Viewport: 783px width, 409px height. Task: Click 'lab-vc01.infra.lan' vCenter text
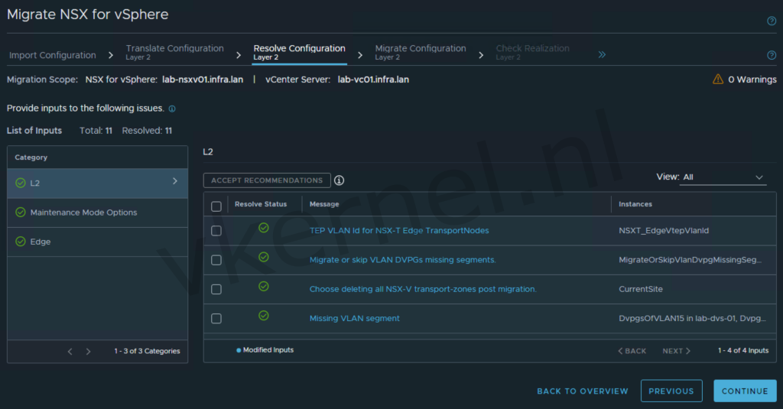[x=373, y=80]
